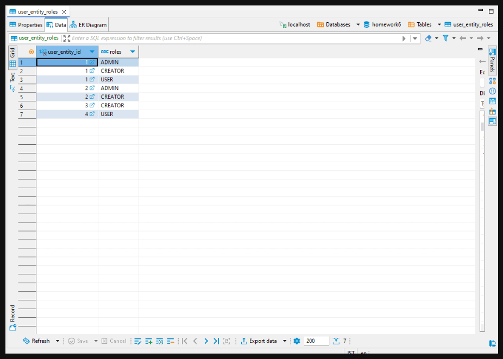Go to the previous row
503x359 pixels.
195,341
